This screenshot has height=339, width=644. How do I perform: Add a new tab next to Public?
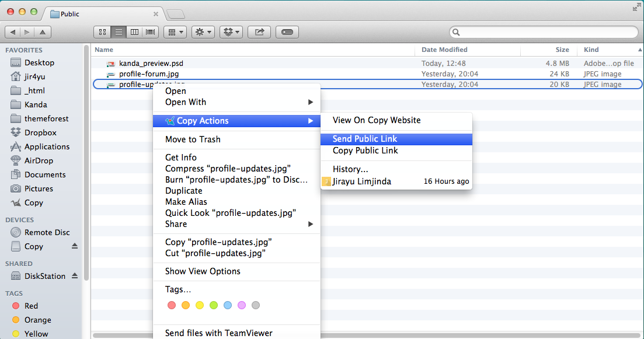[x=176, y=15]
